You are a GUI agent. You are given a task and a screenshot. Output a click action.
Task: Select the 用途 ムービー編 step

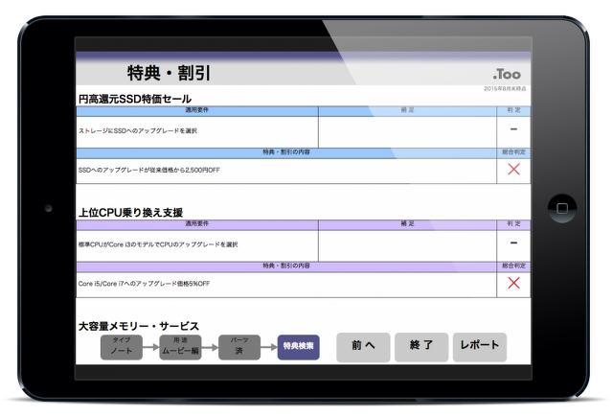click(x=180, y=346)
